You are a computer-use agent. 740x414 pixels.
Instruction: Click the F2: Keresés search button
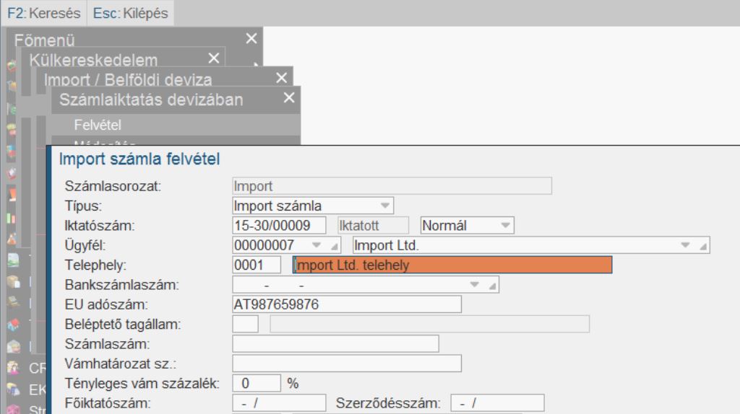click(44, 13)
